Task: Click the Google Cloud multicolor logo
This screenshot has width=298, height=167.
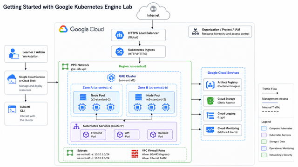Action: (x=63, y=29)
